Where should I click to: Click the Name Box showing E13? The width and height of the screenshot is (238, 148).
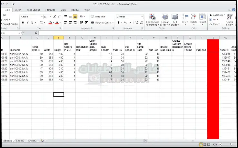9,33
